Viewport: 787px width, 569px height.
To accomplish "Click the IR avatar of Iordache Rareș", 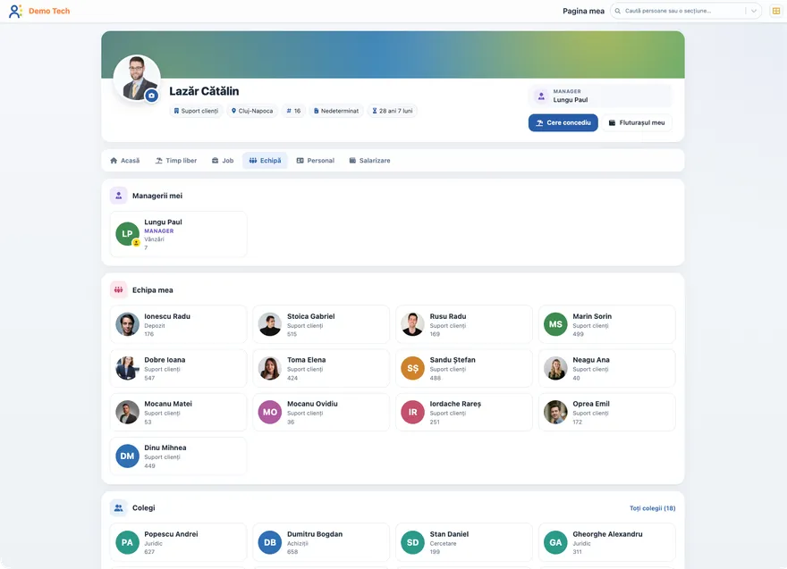I will pos(412,412).
